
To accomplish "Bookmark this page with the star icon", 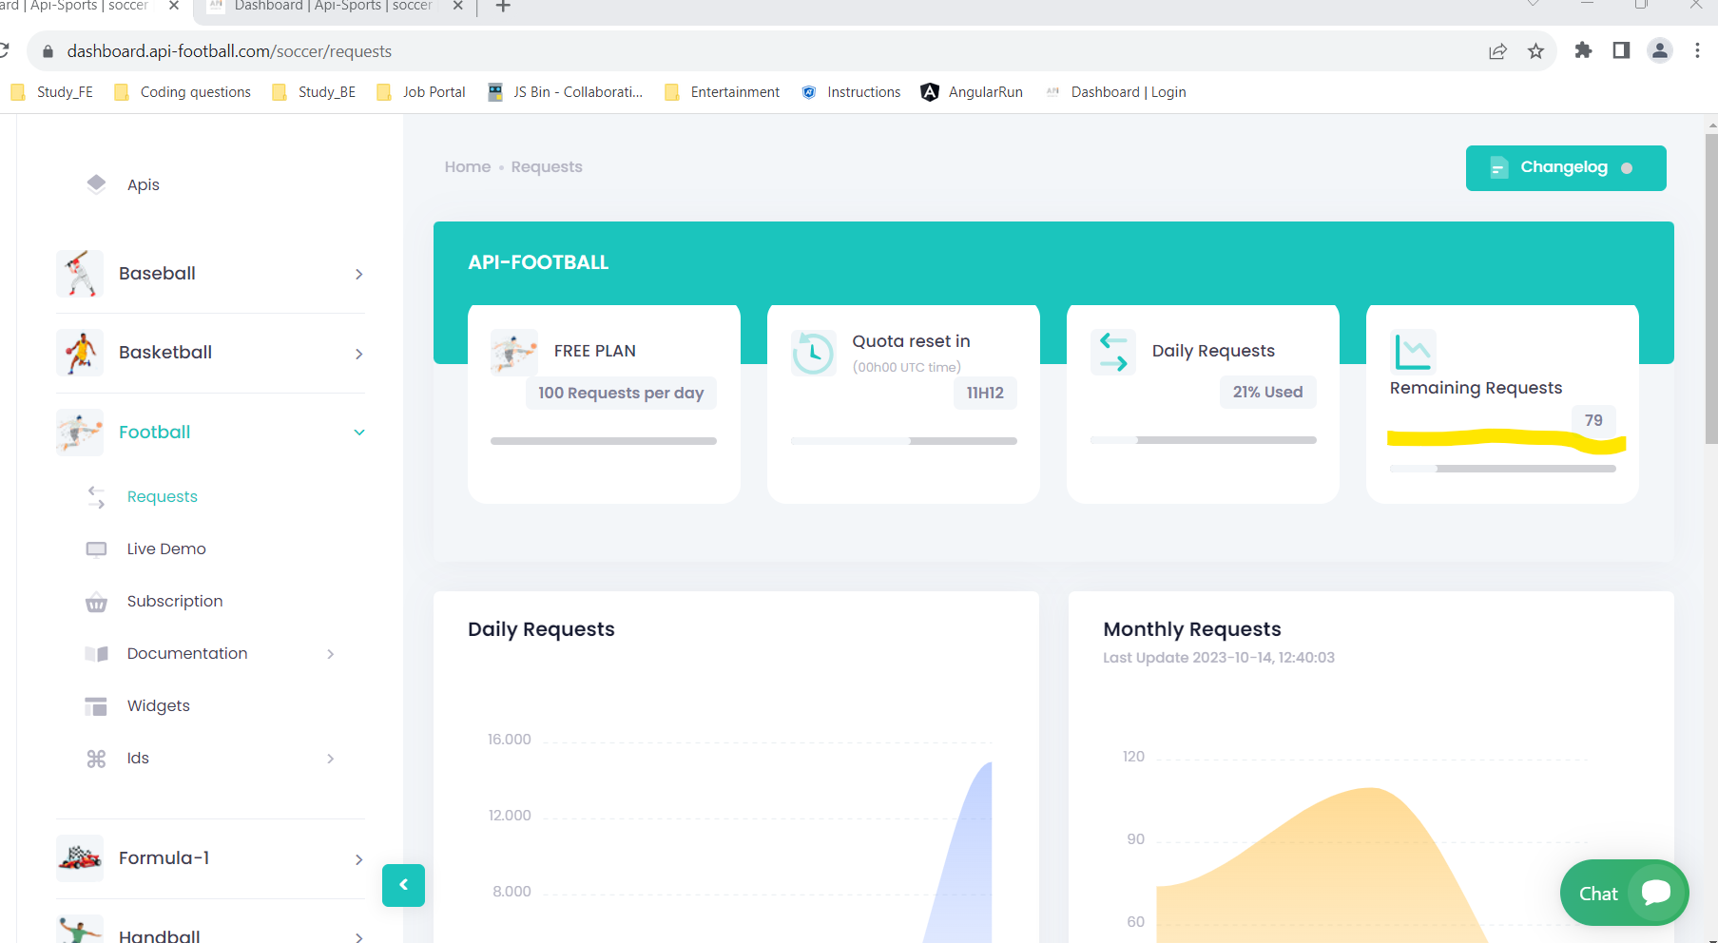I will [1535, 51].
